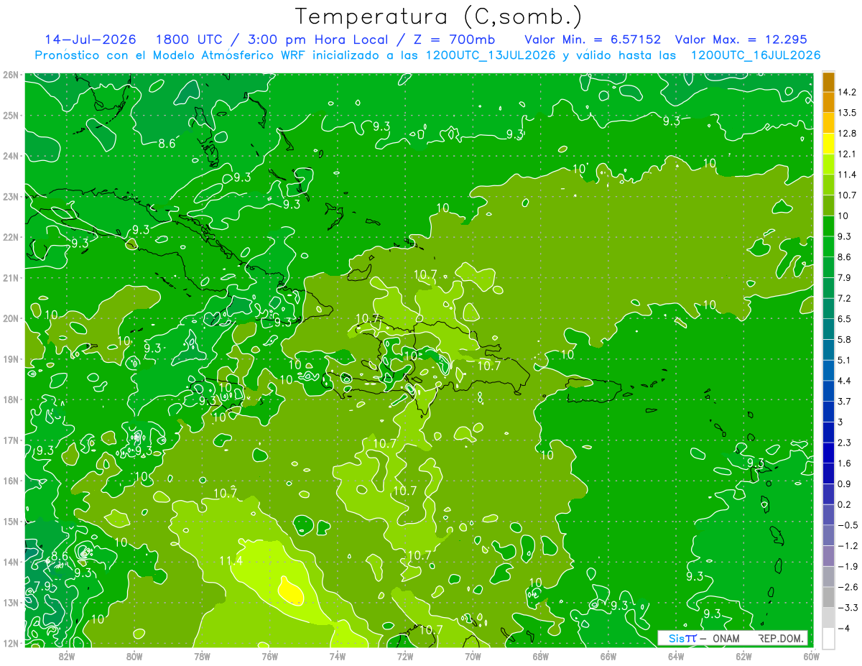Screen dimensions: 862x666
Task: Click the '19N' latitude axis label
Action: coord(11,359)
